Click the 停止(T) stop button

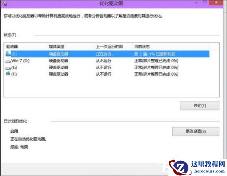click(200, 106)
